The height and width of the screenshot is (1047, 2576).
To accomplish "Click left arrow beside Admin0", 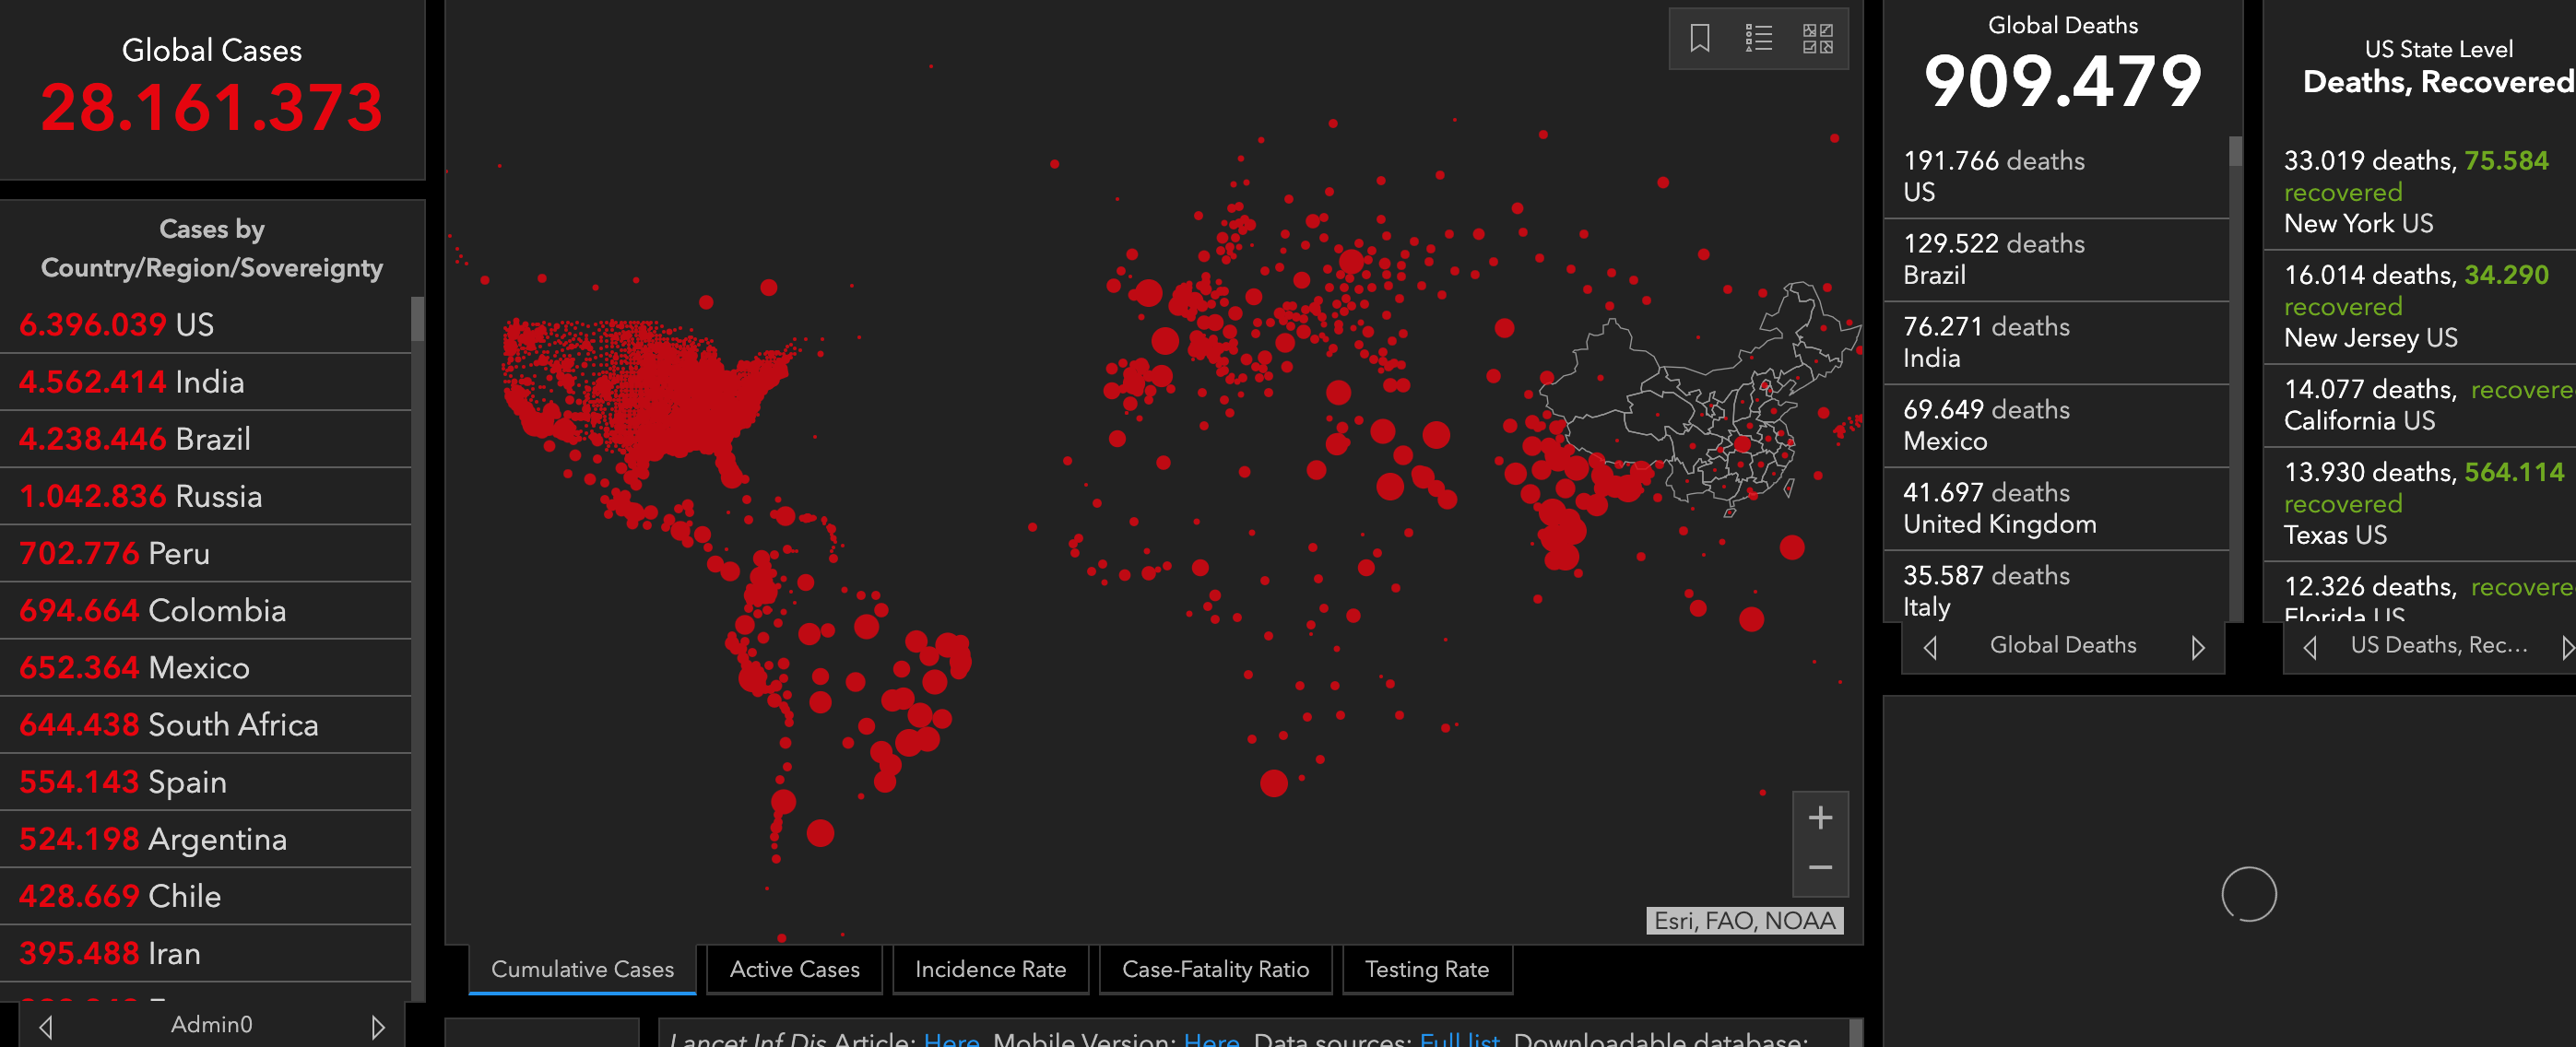I will (46, 1026).
